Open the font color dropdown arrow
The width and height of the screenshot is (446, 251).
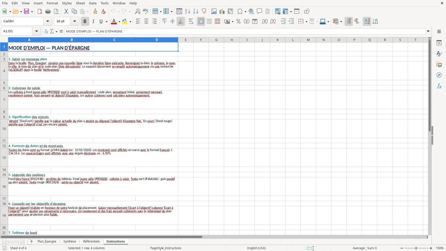pos(119,22)
